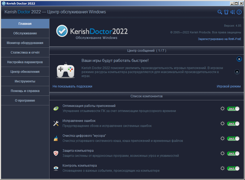Mute sounds with the speaker icon
The height and width of the screenshot is (180, 245).
[233, 12]
